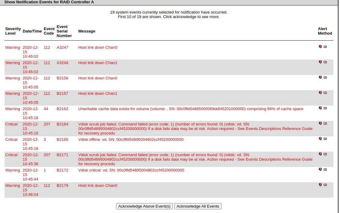Click '19 system events currently selected' summary text
The height and width of the screenshot is (213, 340).
(x=169, y=12)
